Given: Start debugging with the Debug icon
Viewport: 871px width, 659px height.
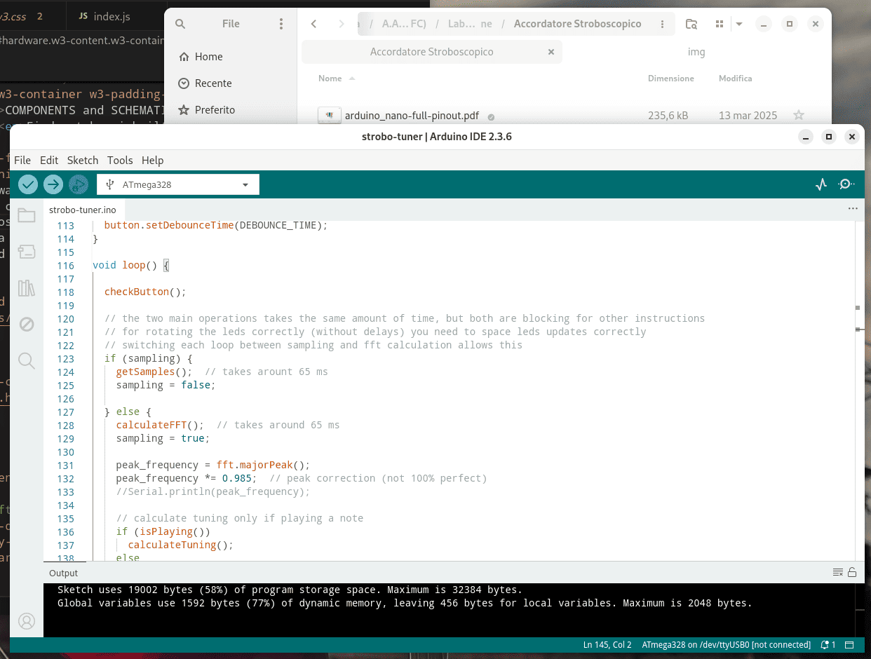Looking at the screenshot, I should click(79, 184).
